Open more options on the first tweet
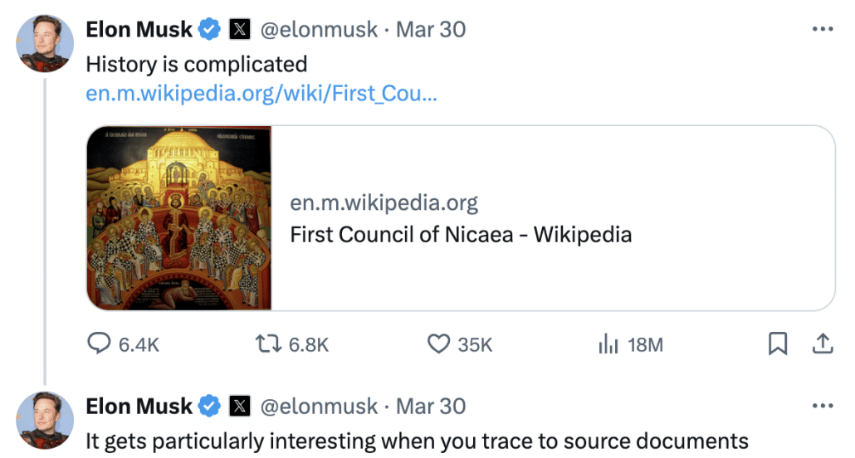 822,30
